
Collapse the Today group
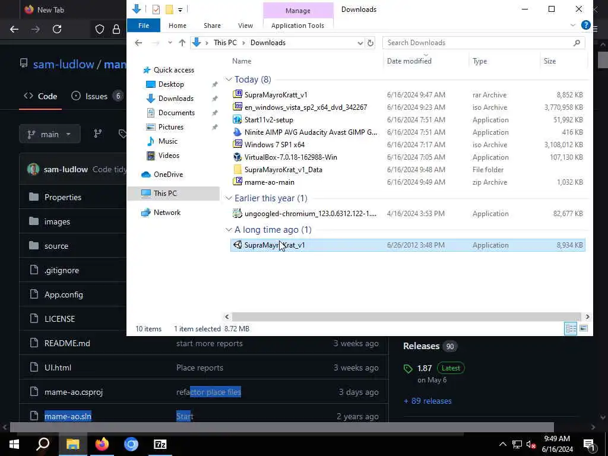tap(229, 80)
